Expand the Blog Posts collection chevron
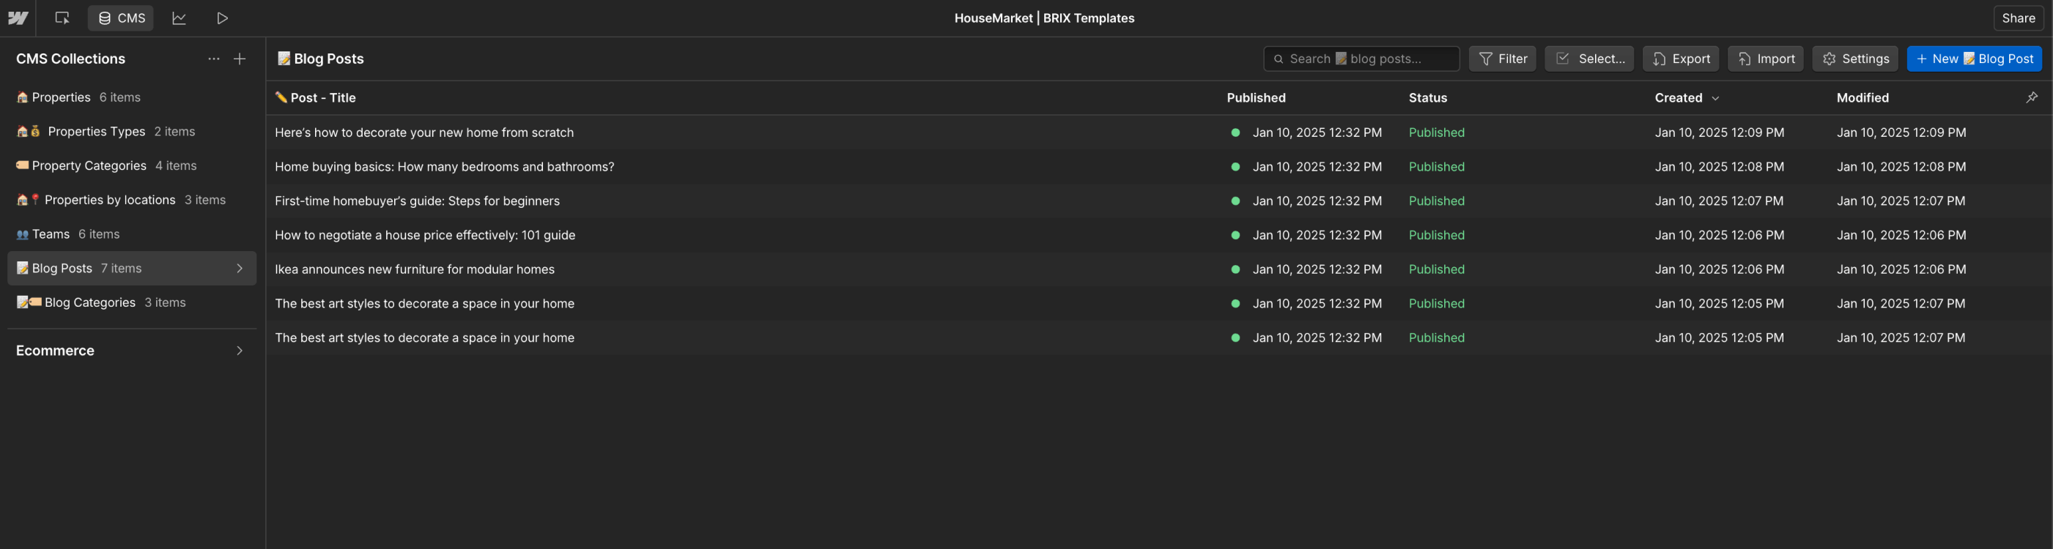The image size is (2053, 549). click(240, 268)
